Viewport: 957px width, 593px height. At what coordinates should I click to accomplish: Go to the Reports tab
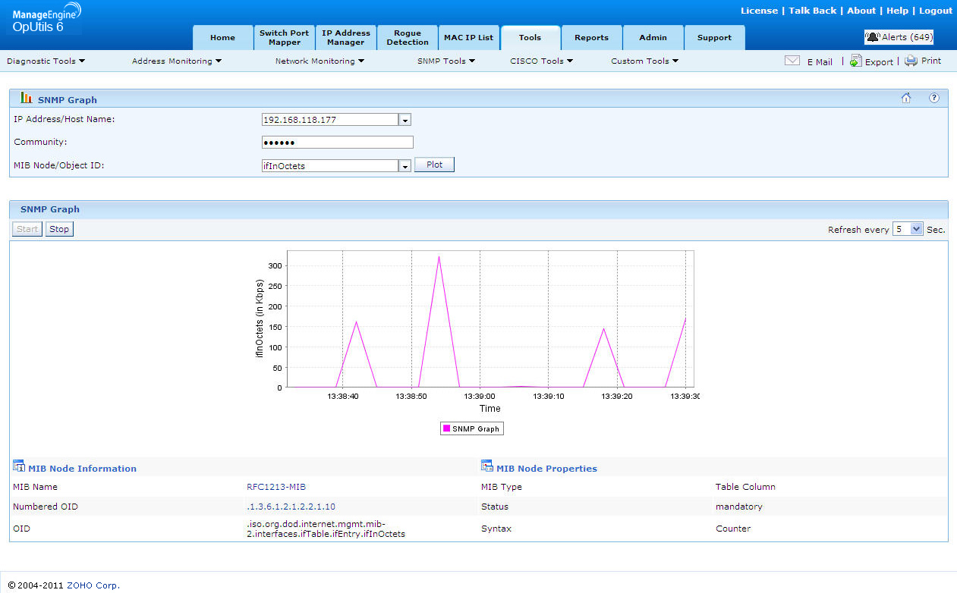pyautogui.click(x=591, y=38)
